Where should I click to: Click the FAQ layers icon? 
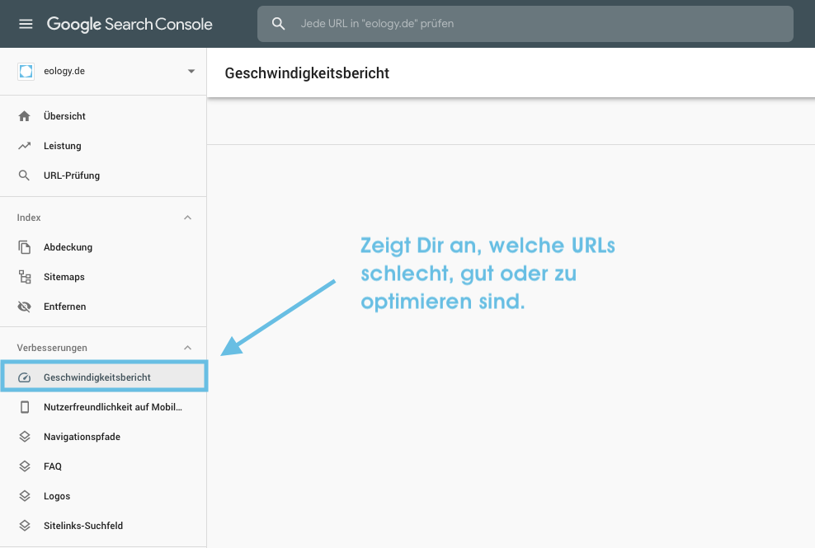pos(25,466)
